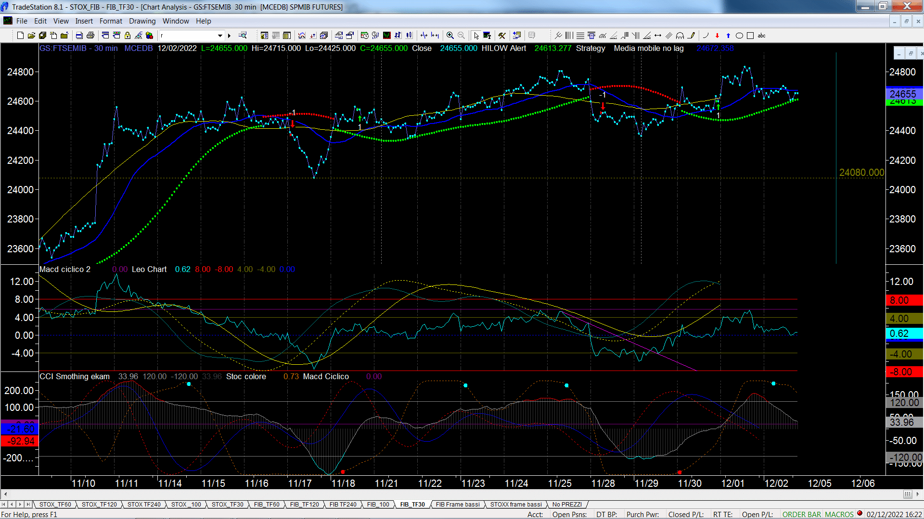Click the candlestick bars icon

click(x=409, y=36)
